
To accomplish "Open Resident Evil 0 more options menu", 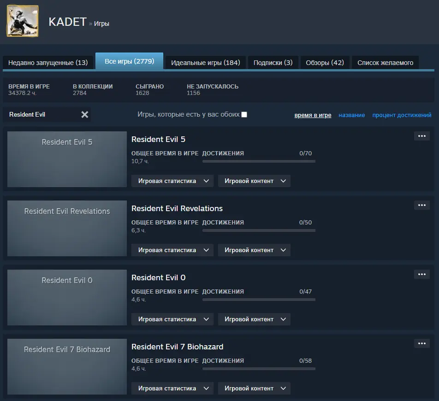I will coord(421,274).
